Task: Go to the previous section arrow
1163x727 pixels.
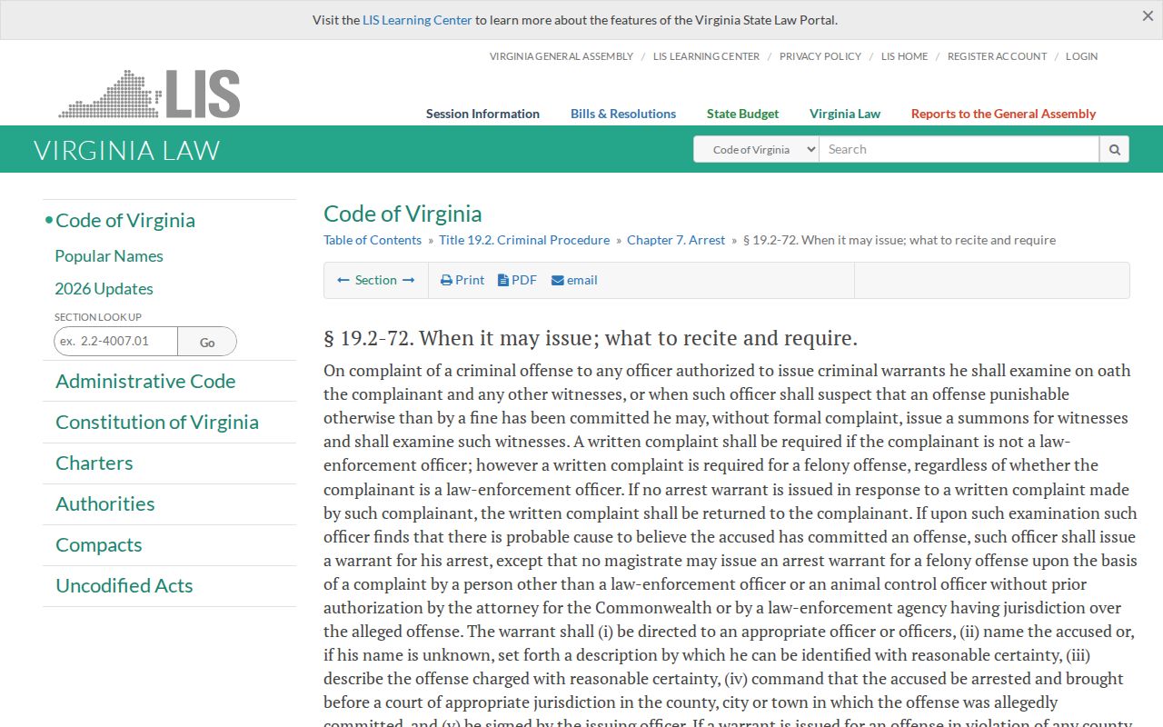Action: (343, 280)
